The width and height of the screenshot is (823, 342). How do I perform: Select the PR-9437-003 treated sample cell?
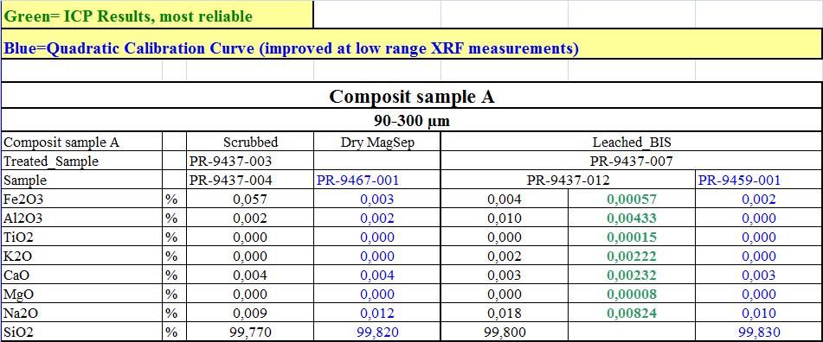pyautogui.click(x=250, y=161)
